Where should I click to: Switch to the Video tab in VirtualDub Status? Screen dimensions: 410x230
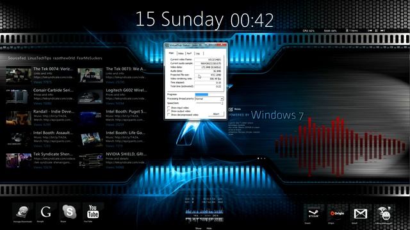pos(181,54)
